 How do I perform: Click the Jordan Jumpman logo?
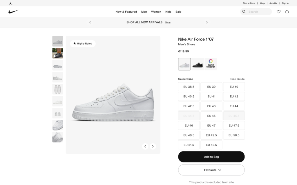pos(11,3)
